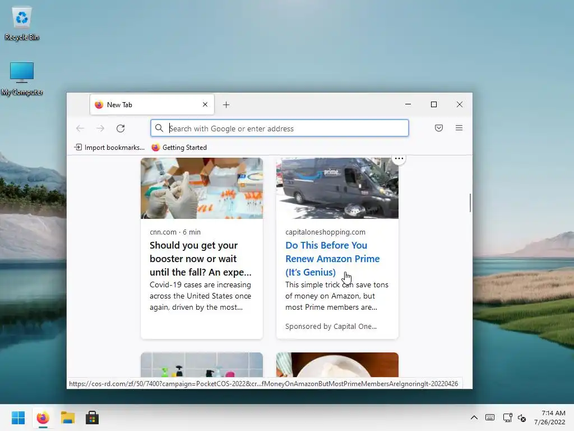574x431 pixels.
Task: Reload the current page
Action: point(121,129)
